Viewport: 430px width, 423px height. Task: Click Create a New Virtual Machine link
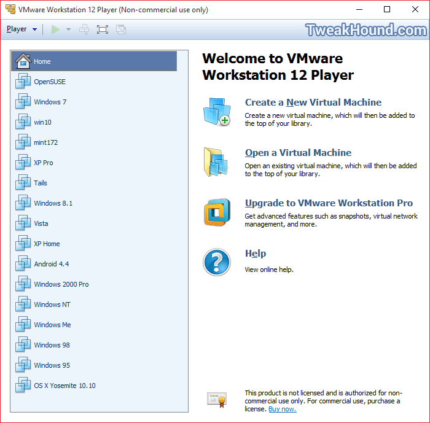pyautogui.click(x=313, y=103)
